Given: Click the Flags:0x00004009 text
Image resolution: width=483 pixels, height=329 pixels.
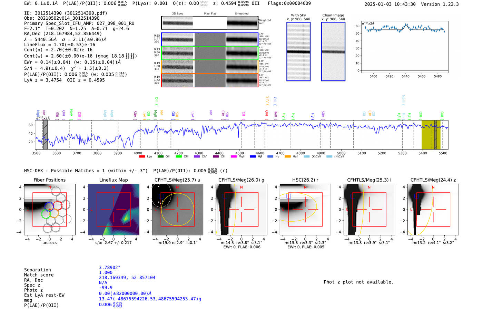Looking at the screenshot, I should pos(289,3).
